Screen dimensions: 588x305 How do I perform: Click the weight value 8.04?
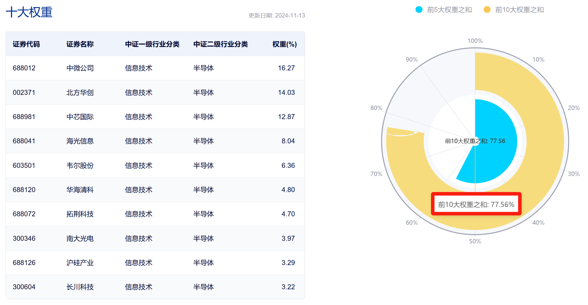288,141
